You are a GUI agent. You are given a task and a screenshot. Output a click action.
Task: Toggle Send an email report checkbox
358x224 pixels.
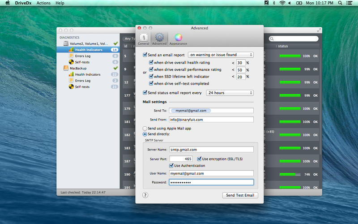(145, 55)
